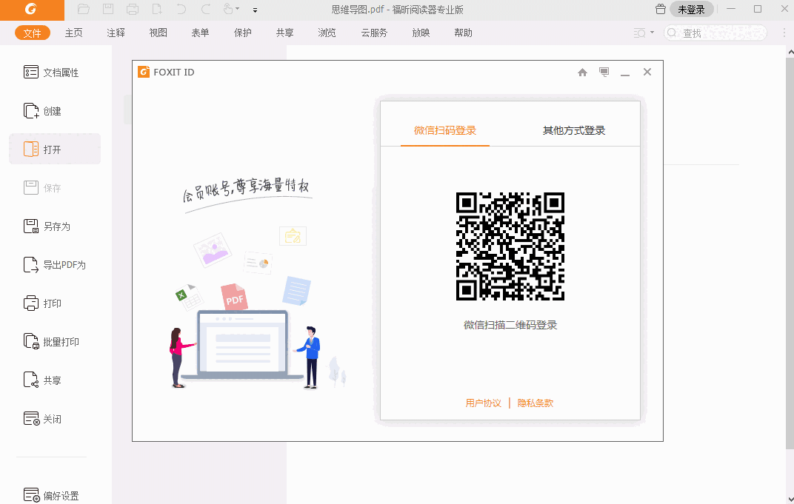Viewport: 794px width, 504px height.
Task: Click the Foxit logo in top-left corner
Action: click(x=31, y=10)
